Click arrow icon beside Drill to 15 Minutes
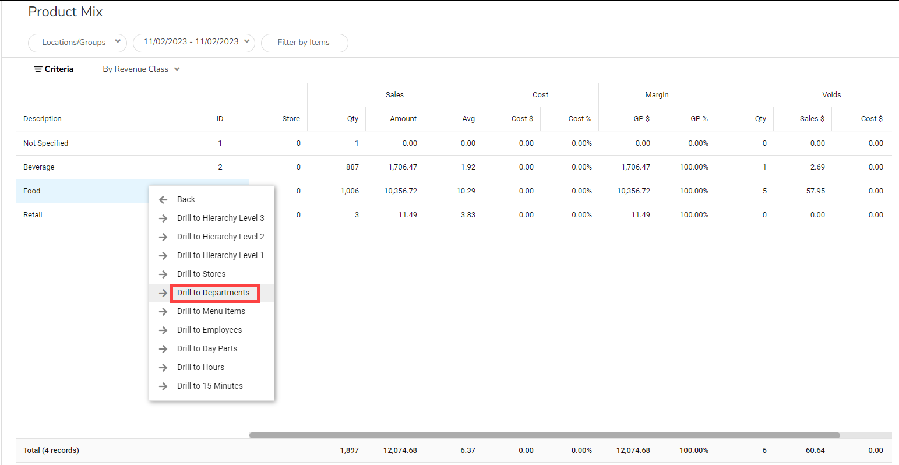Viewport: 899px width, 465px height. pos(163,386)
